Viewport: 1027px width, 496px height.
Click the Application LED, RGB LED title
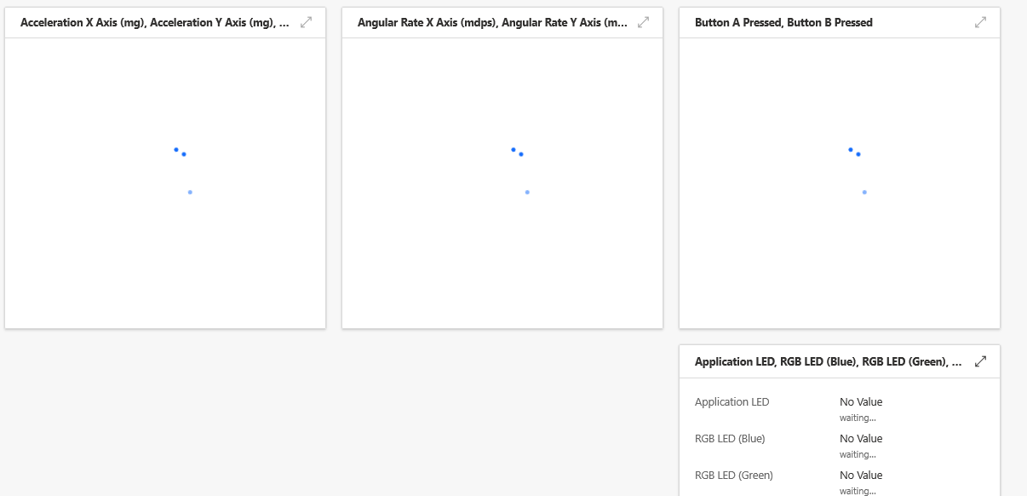click(x=829, y=362)
